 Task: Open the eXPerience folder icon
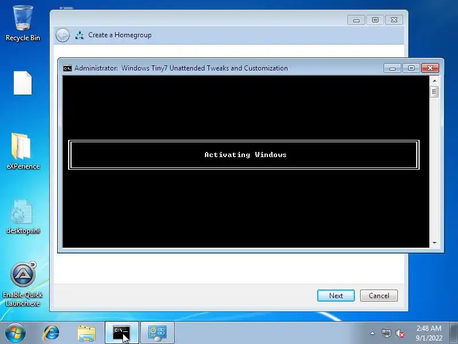point(23,151)
